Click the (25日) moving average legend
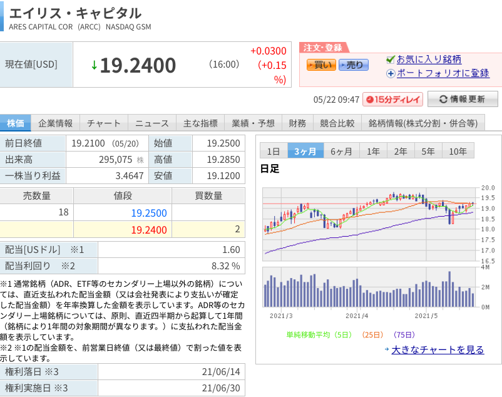 372,335
